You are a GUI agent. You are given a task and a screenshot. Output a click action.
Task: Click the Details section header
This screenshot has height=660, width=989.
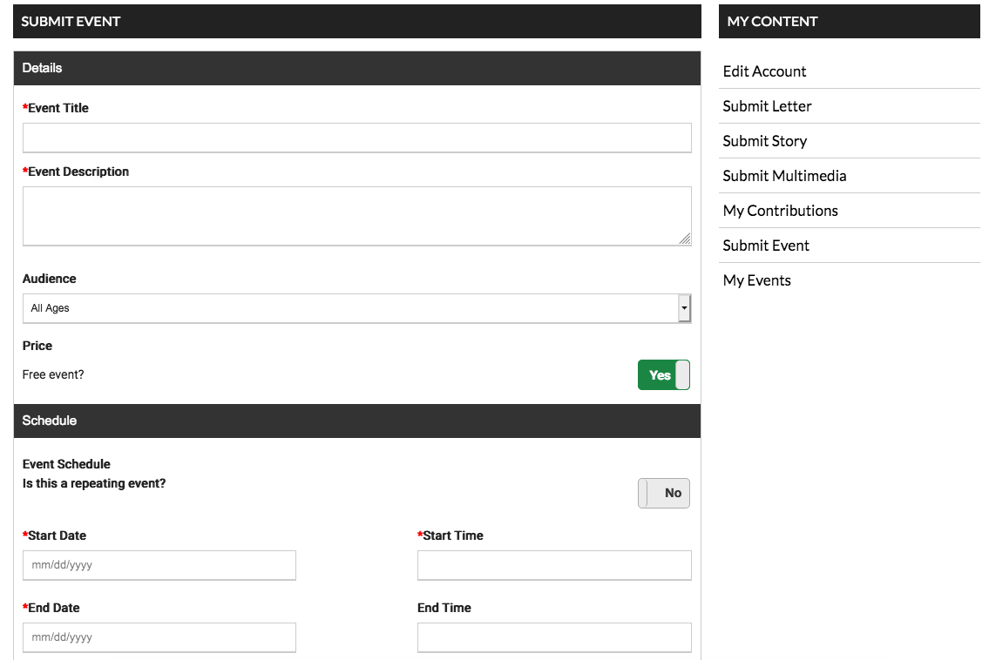(x=357, y=68)
